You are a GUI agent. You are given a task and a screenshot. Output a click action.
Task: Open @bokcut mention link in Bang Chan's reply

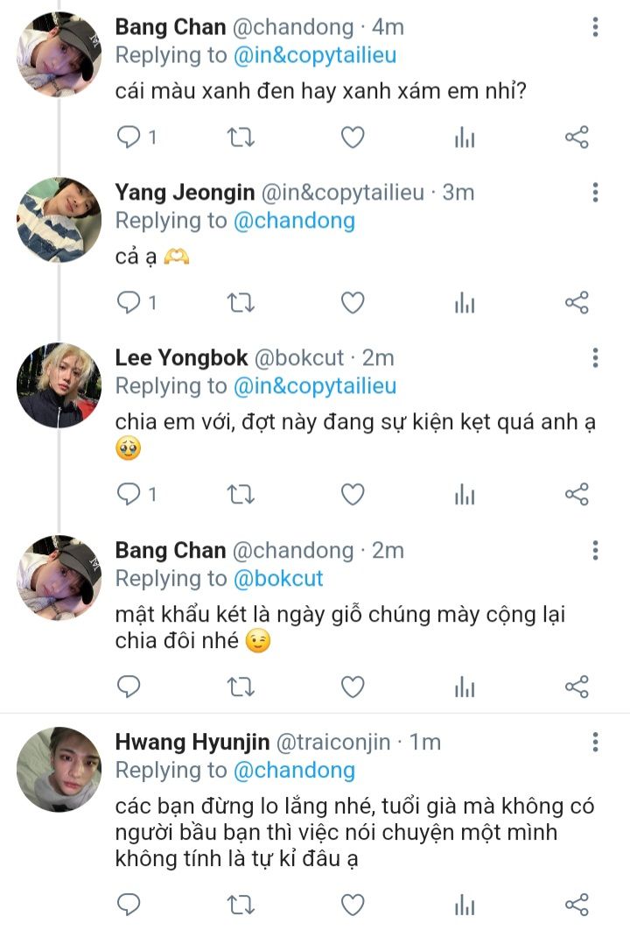click(277, 578)
